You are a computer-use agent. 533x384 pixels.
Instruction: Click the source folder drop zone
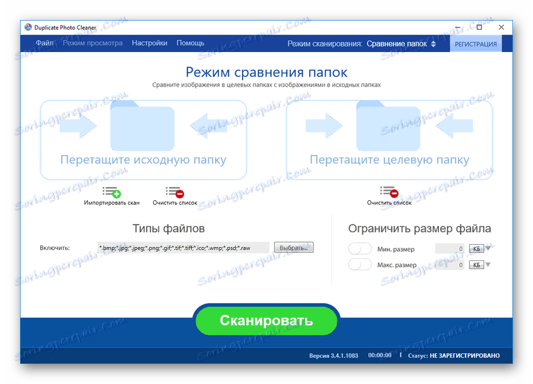144,140
